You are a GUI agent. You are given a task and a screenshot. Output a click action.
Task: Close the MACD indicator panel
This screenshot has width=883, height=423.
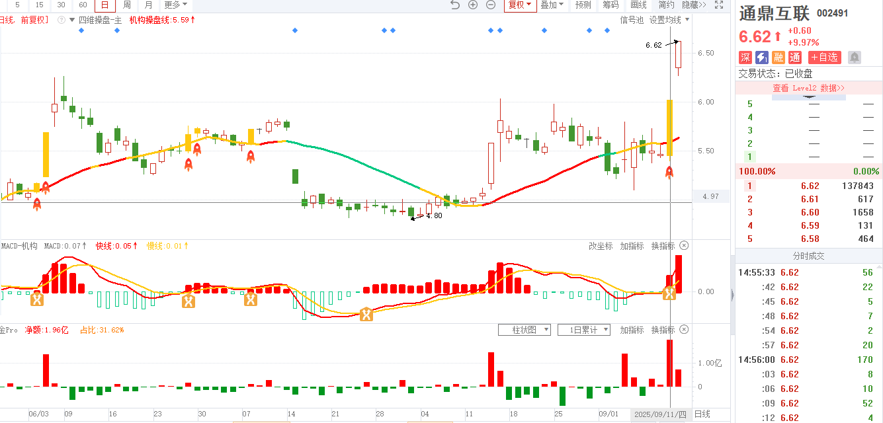(x=684, y=246)
